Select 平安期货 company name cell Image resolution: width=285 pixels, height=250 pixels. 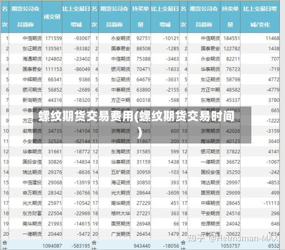[210, 214]
